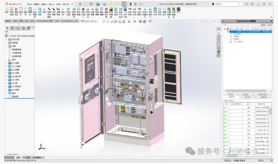The height and width of the screenshot is (164, 278).
Task: Open the FeatureManager design tree tab icon
Action: pyautogui.click(x=7, y=28)
